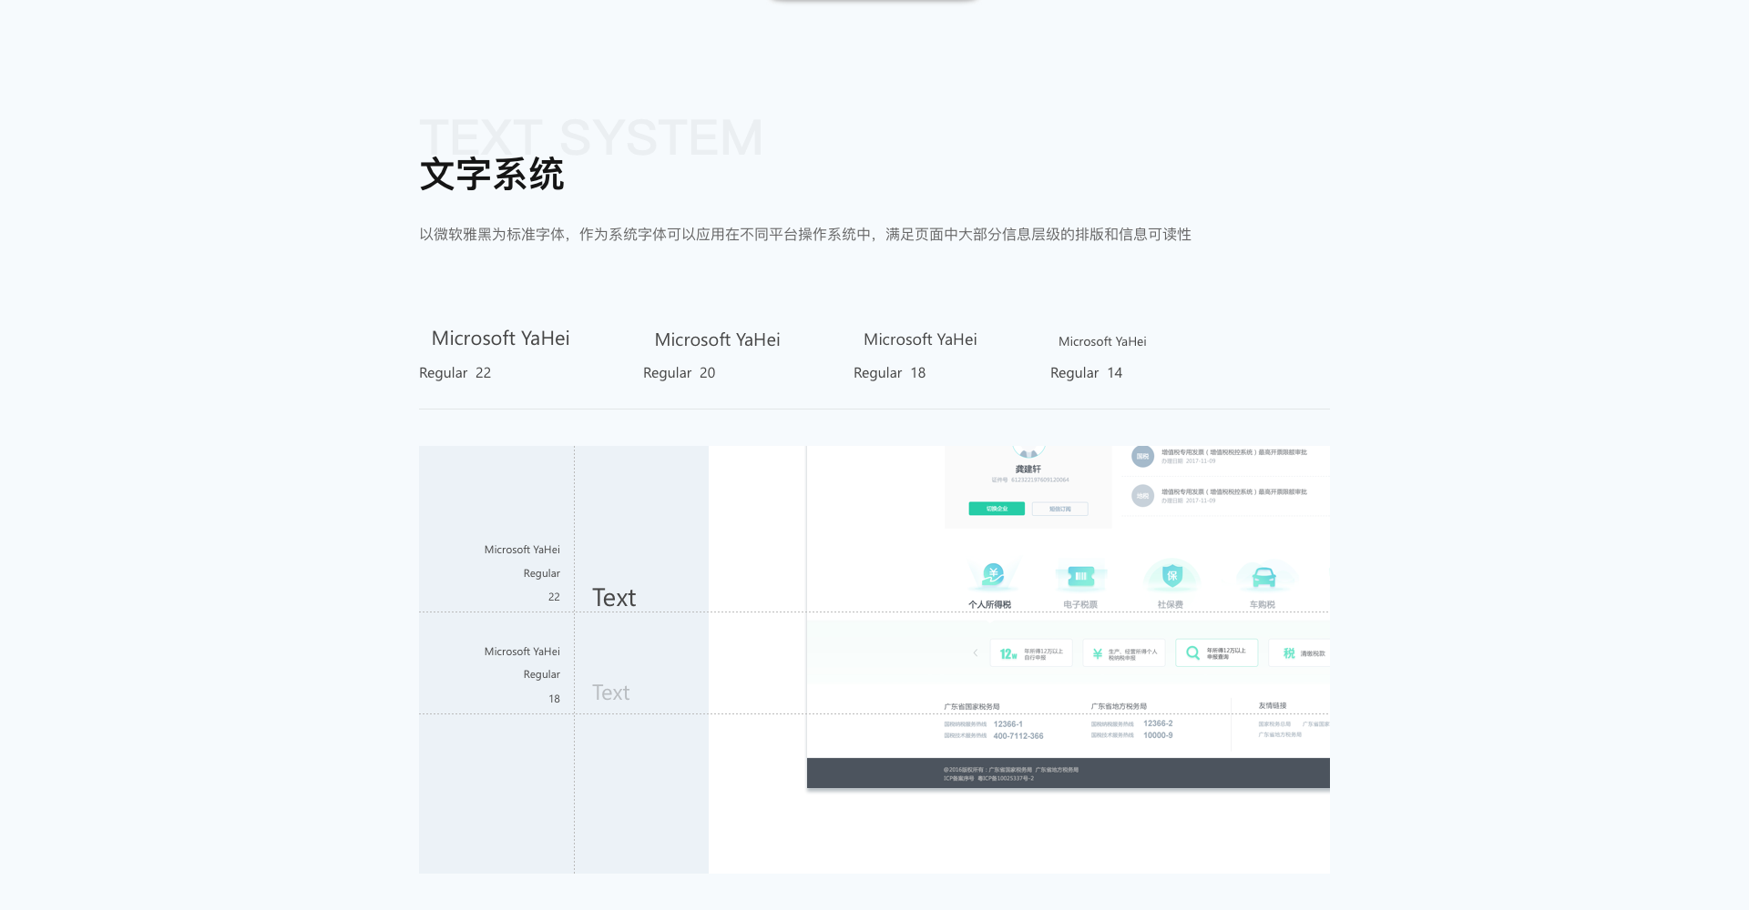Image resolution: width=1749 pixels, height=910 pixels.
Task: Open the 年所得12万以上 自行申报 card
Action: pos(1031,653)
